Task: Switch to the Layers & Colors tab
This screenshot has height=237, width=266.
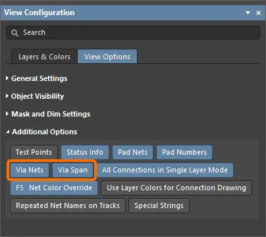Action: coord(44,57)
